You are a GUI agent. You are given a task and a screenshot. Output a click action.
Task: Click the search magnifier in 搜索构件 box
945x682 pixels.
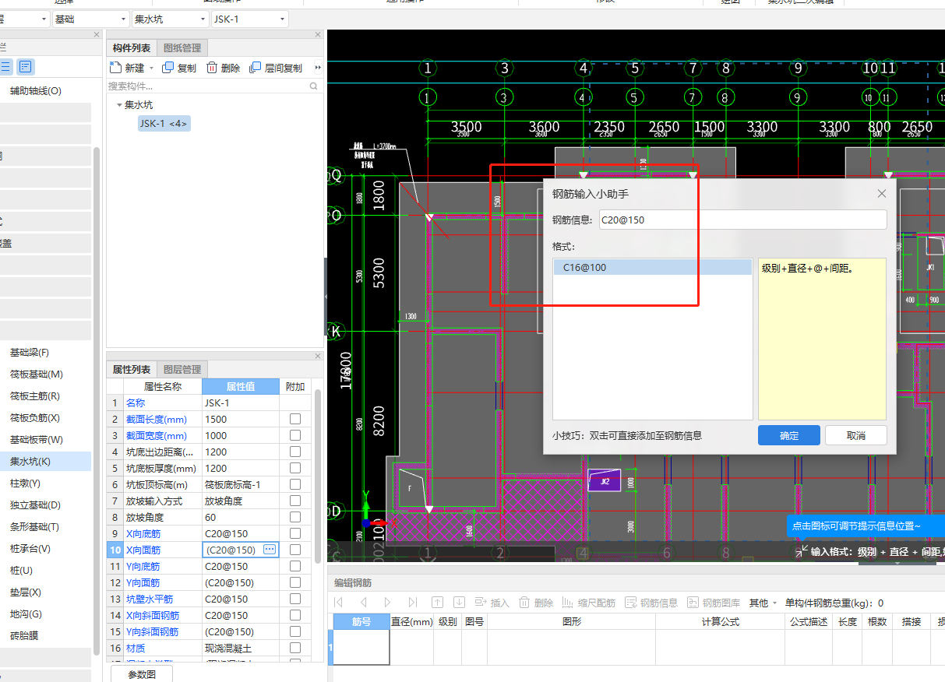pos(315,86)
